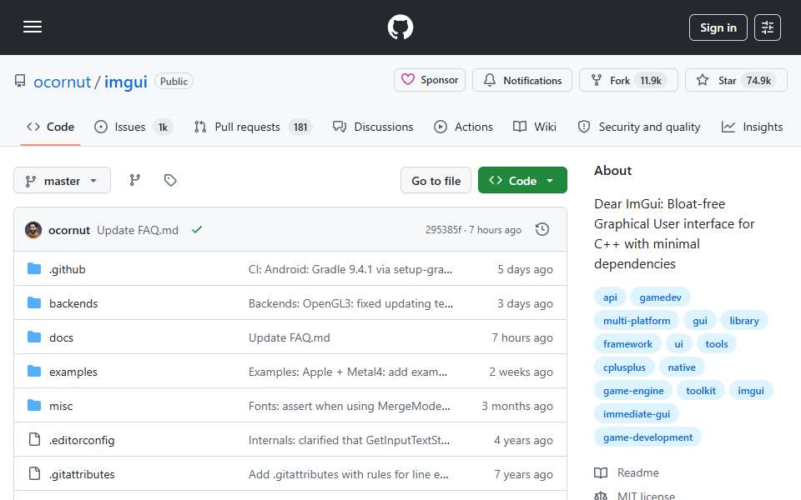Viewport: 801px width, 500px height.
Task: Open the hamburger navigation menu
Action: click(33, 27)
